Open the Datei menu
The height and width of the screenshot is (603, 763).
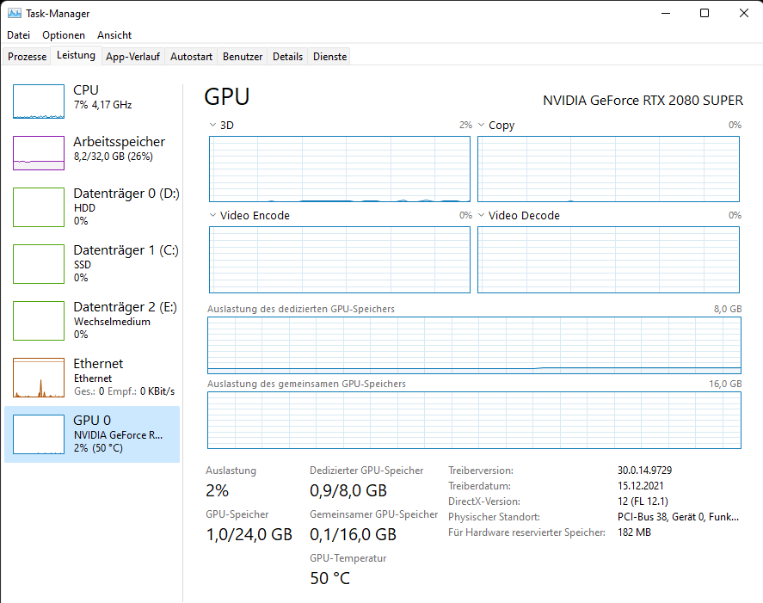pos(18,35)
